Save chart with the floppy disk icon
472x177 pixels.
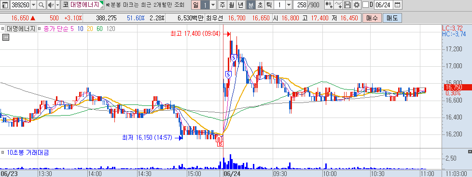[x=347, y=4]
